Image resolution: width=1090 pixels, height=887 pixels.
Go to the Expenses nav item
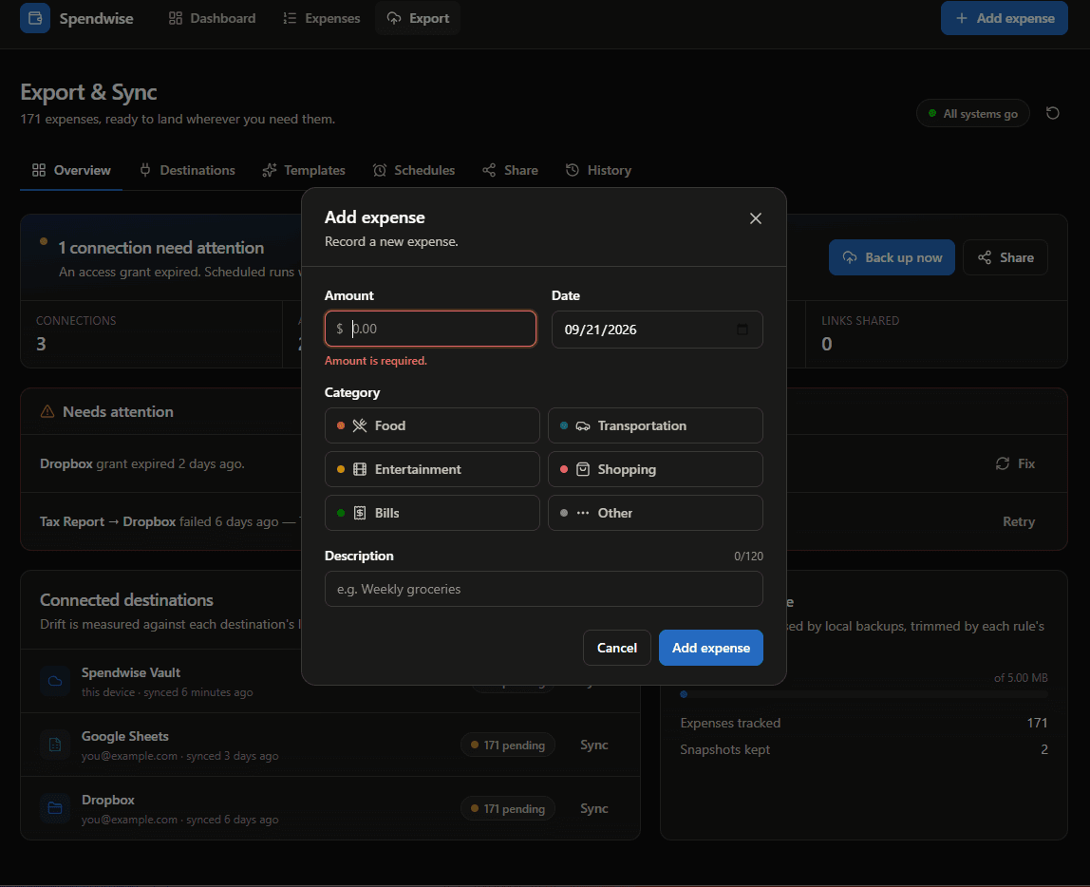(321, 18)
